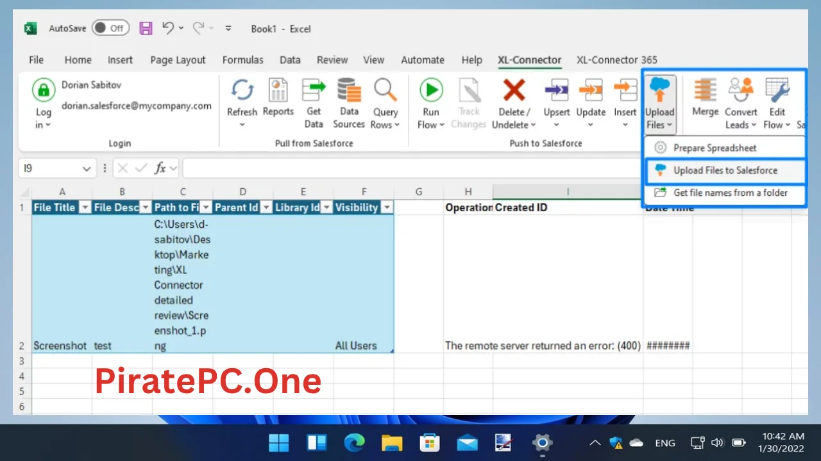Click the Query Rows magnifier icon
The height and width of the screenshot is (461, 821).
point(385,90)
